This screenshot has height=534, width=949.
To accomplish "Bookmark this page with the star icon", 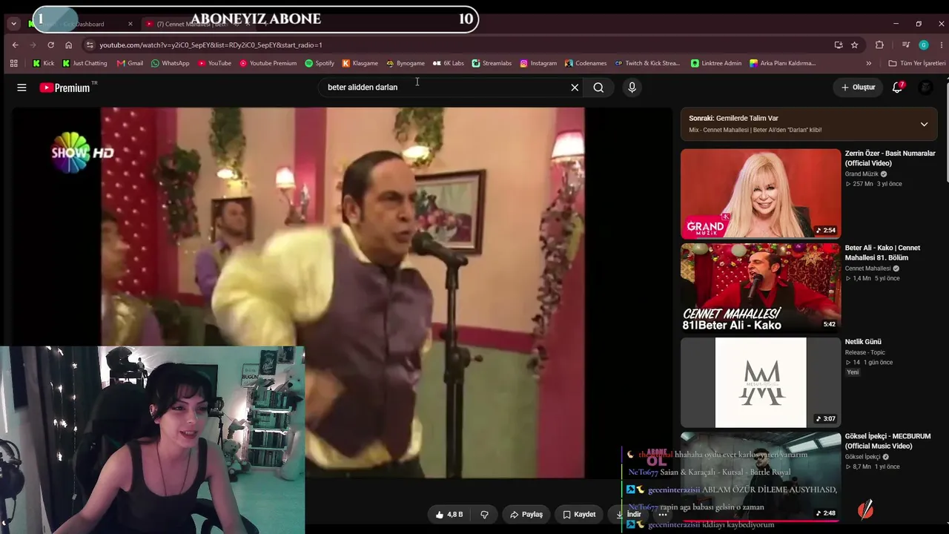I will pyautogui.click(x=855, y=44).
